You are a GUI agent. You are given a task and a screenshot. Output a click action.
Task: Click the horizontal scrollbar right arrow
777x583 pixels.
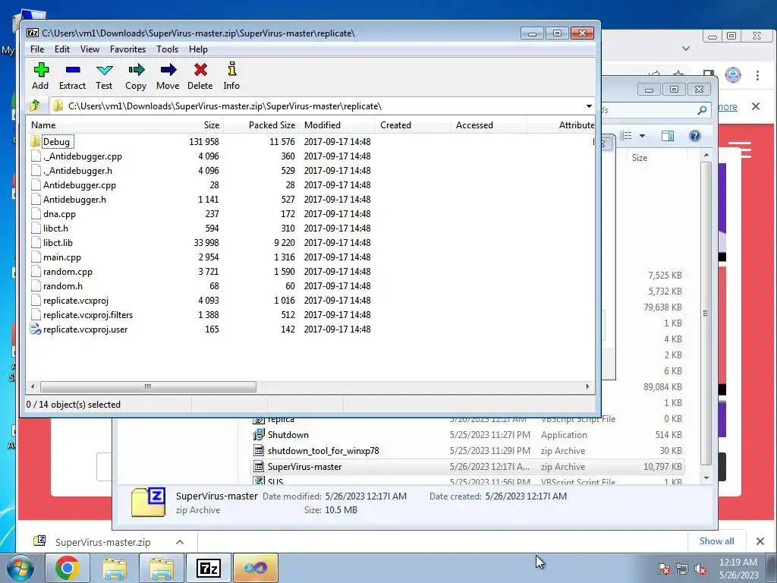click(x=588, y=386)
